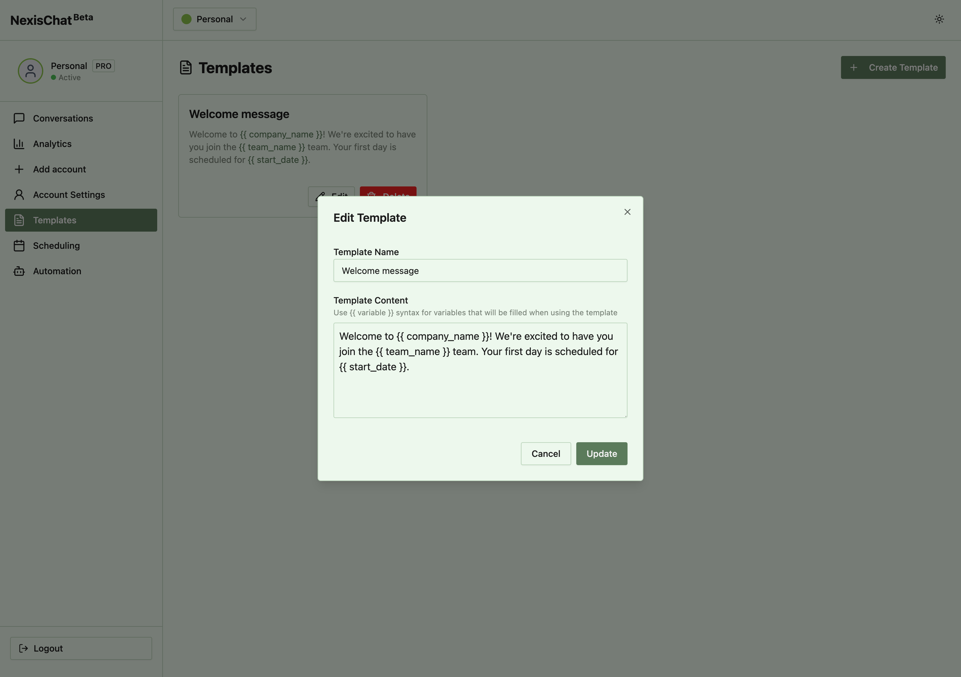Select Add account menu item
The width and height of the screenshot is (961, 677).
pos(81,170)
